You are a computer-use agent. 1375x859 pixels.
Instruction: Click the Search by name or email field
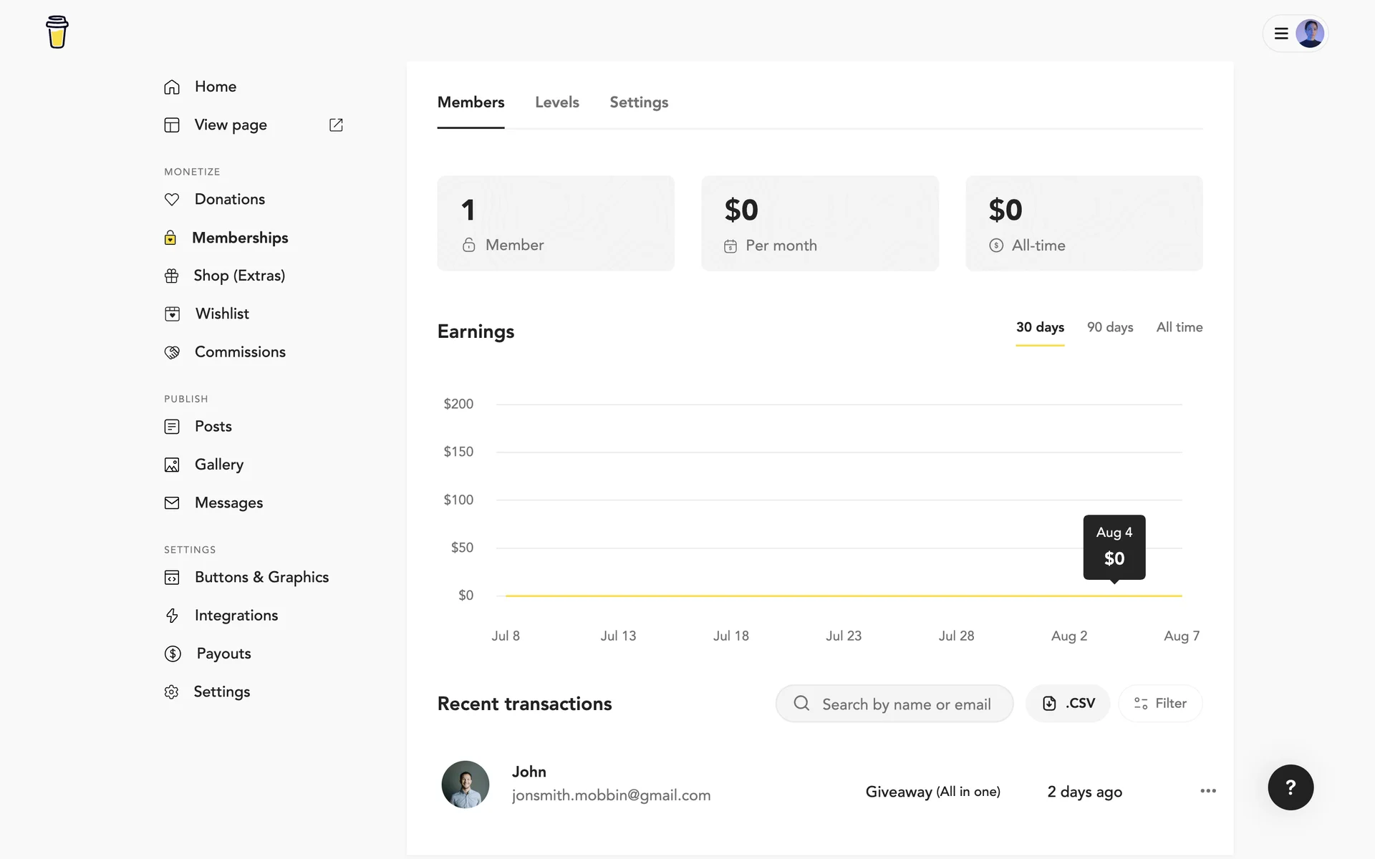906,704
